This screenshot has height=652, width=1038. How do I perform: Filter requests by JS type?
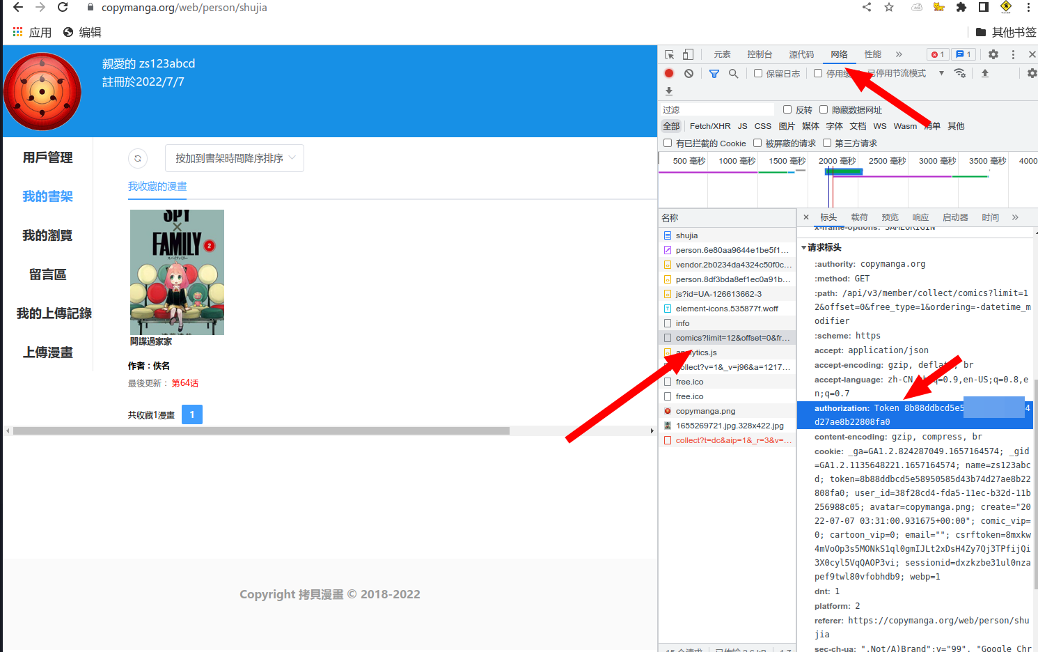(743, 126)
